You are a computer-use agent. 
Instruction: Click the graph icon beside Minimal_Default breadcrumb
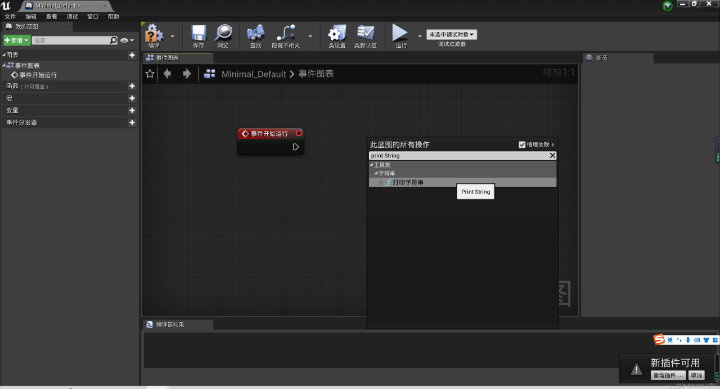coord(210,74)
